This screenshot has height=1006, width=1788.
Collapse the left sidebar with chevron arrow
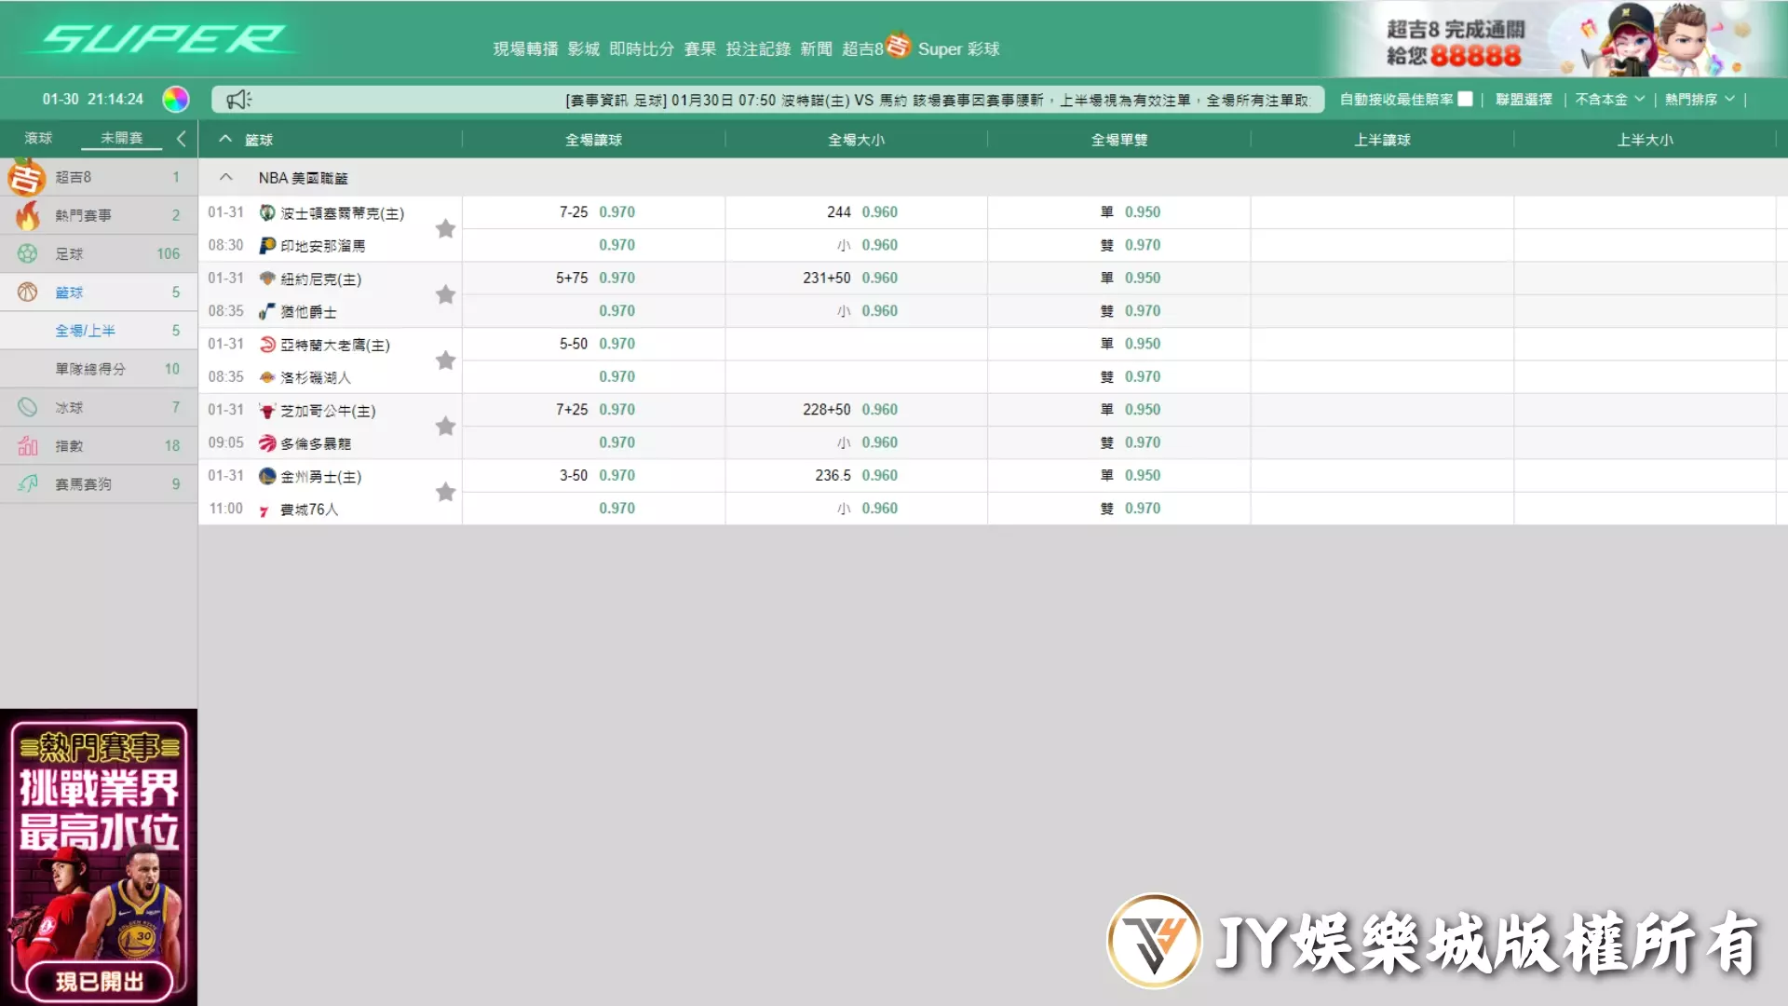pyautogui.click(x=182, y=139)
